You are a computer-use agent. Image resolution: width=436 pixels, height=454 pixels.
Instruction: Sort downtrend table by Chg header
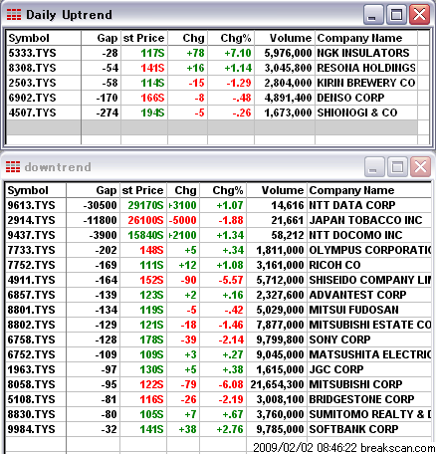point(183,190)
